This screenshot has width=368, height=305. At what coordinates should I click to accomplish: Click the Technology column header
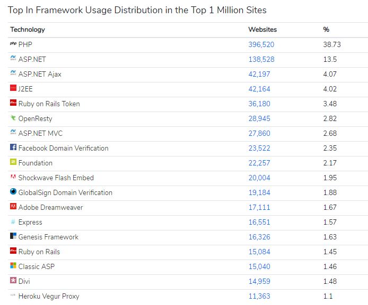[28, 30]
